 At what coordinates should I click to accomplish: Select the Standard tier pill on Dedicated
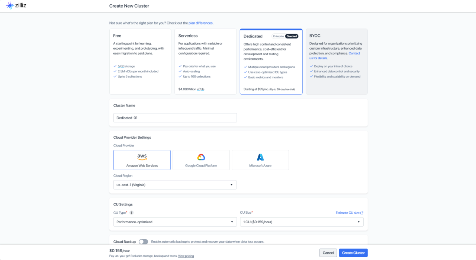[x=292, y=36]
